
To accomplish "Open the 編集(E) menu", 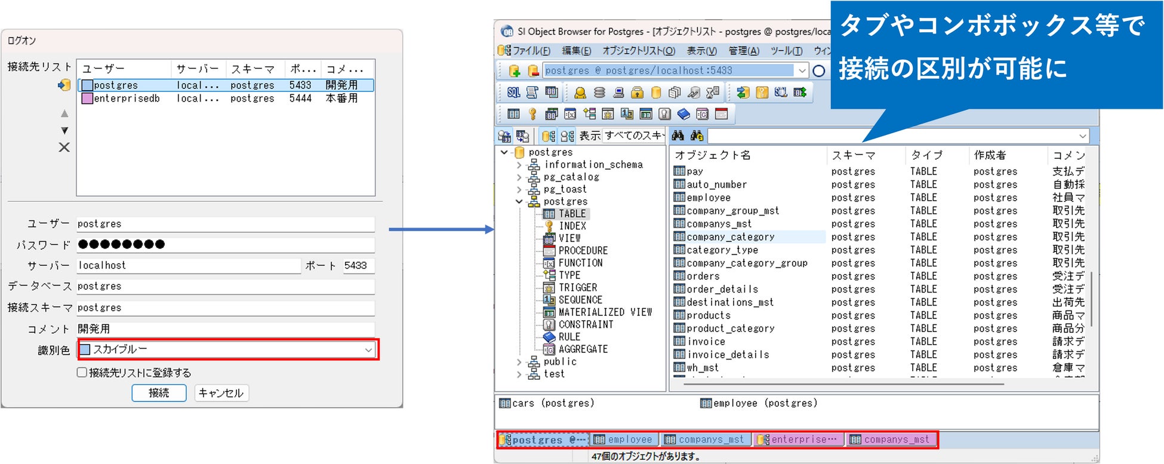I will (577, 51).
